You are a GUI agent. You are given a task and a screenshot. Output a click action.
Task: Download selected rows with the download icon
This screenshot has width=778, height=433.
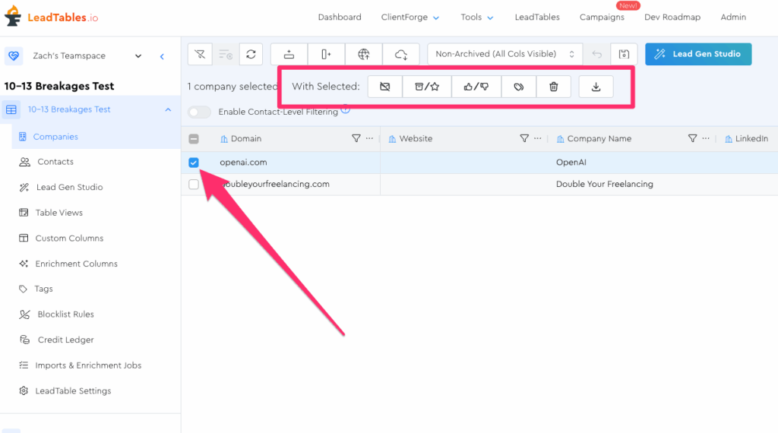click(x=596, y=87)
